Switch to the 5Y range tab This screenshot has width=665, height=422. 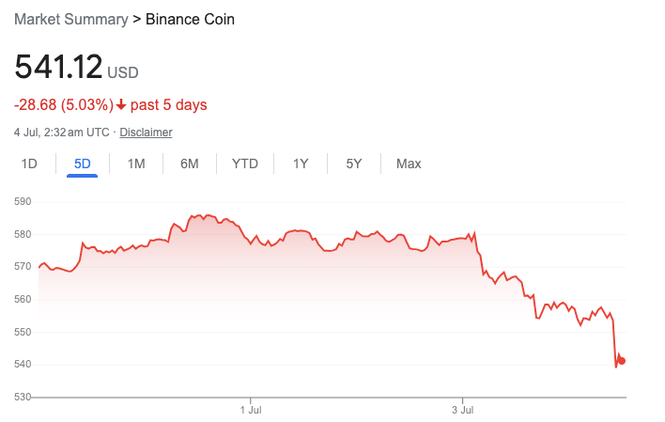click(354, 164)
